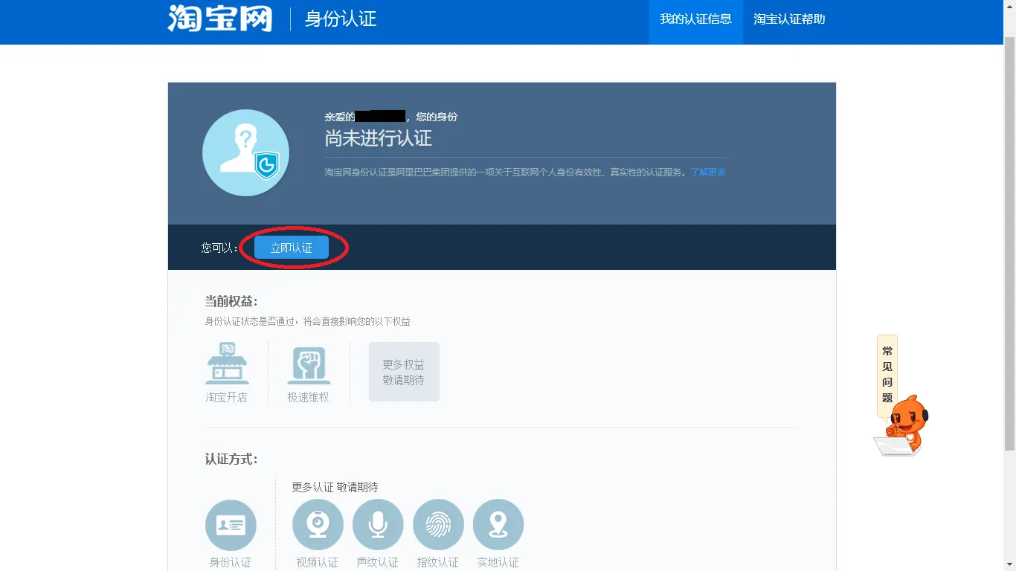Choose the 指纹认证 fingerprint icon
Image resolution: width=1016 pixels, height=571 pixels.
point(438,525)
